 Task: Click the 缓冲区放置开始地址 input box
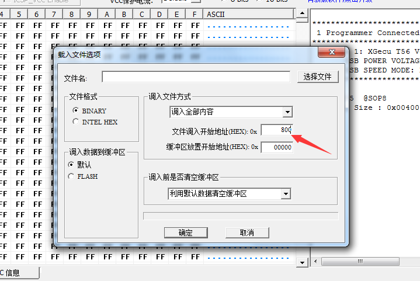click(276, 147)
